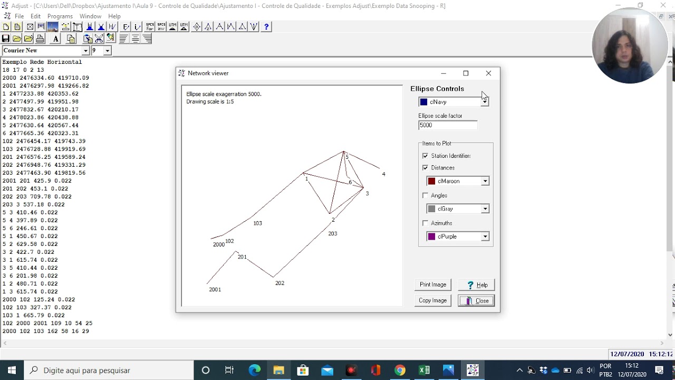Open the clMaroon distances color dropdown
Screen dimensions: 675x380
tap(485, 181)
